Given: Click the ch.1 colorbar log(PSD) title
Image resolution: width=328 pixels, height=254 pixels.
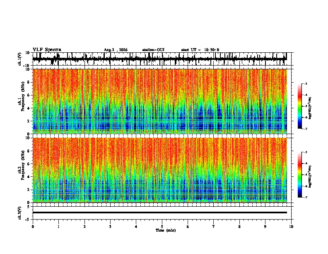Looking at the screenshot, I should (310, 108).
